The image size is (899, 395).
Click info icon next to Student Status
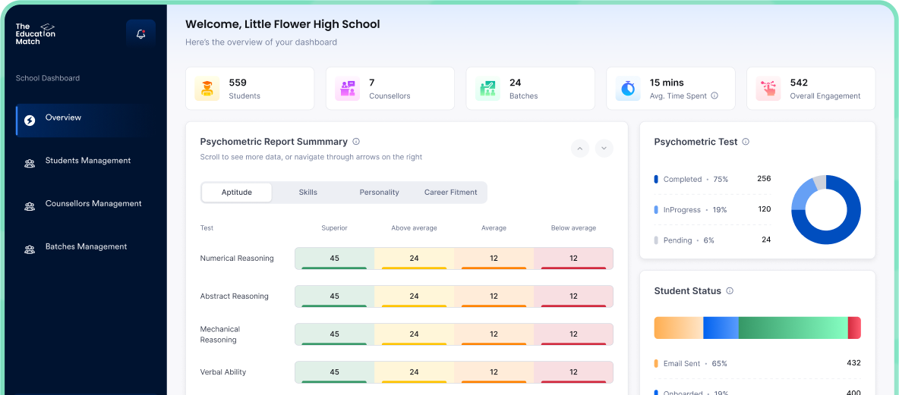pyautogui.click(x=730, y=291)
